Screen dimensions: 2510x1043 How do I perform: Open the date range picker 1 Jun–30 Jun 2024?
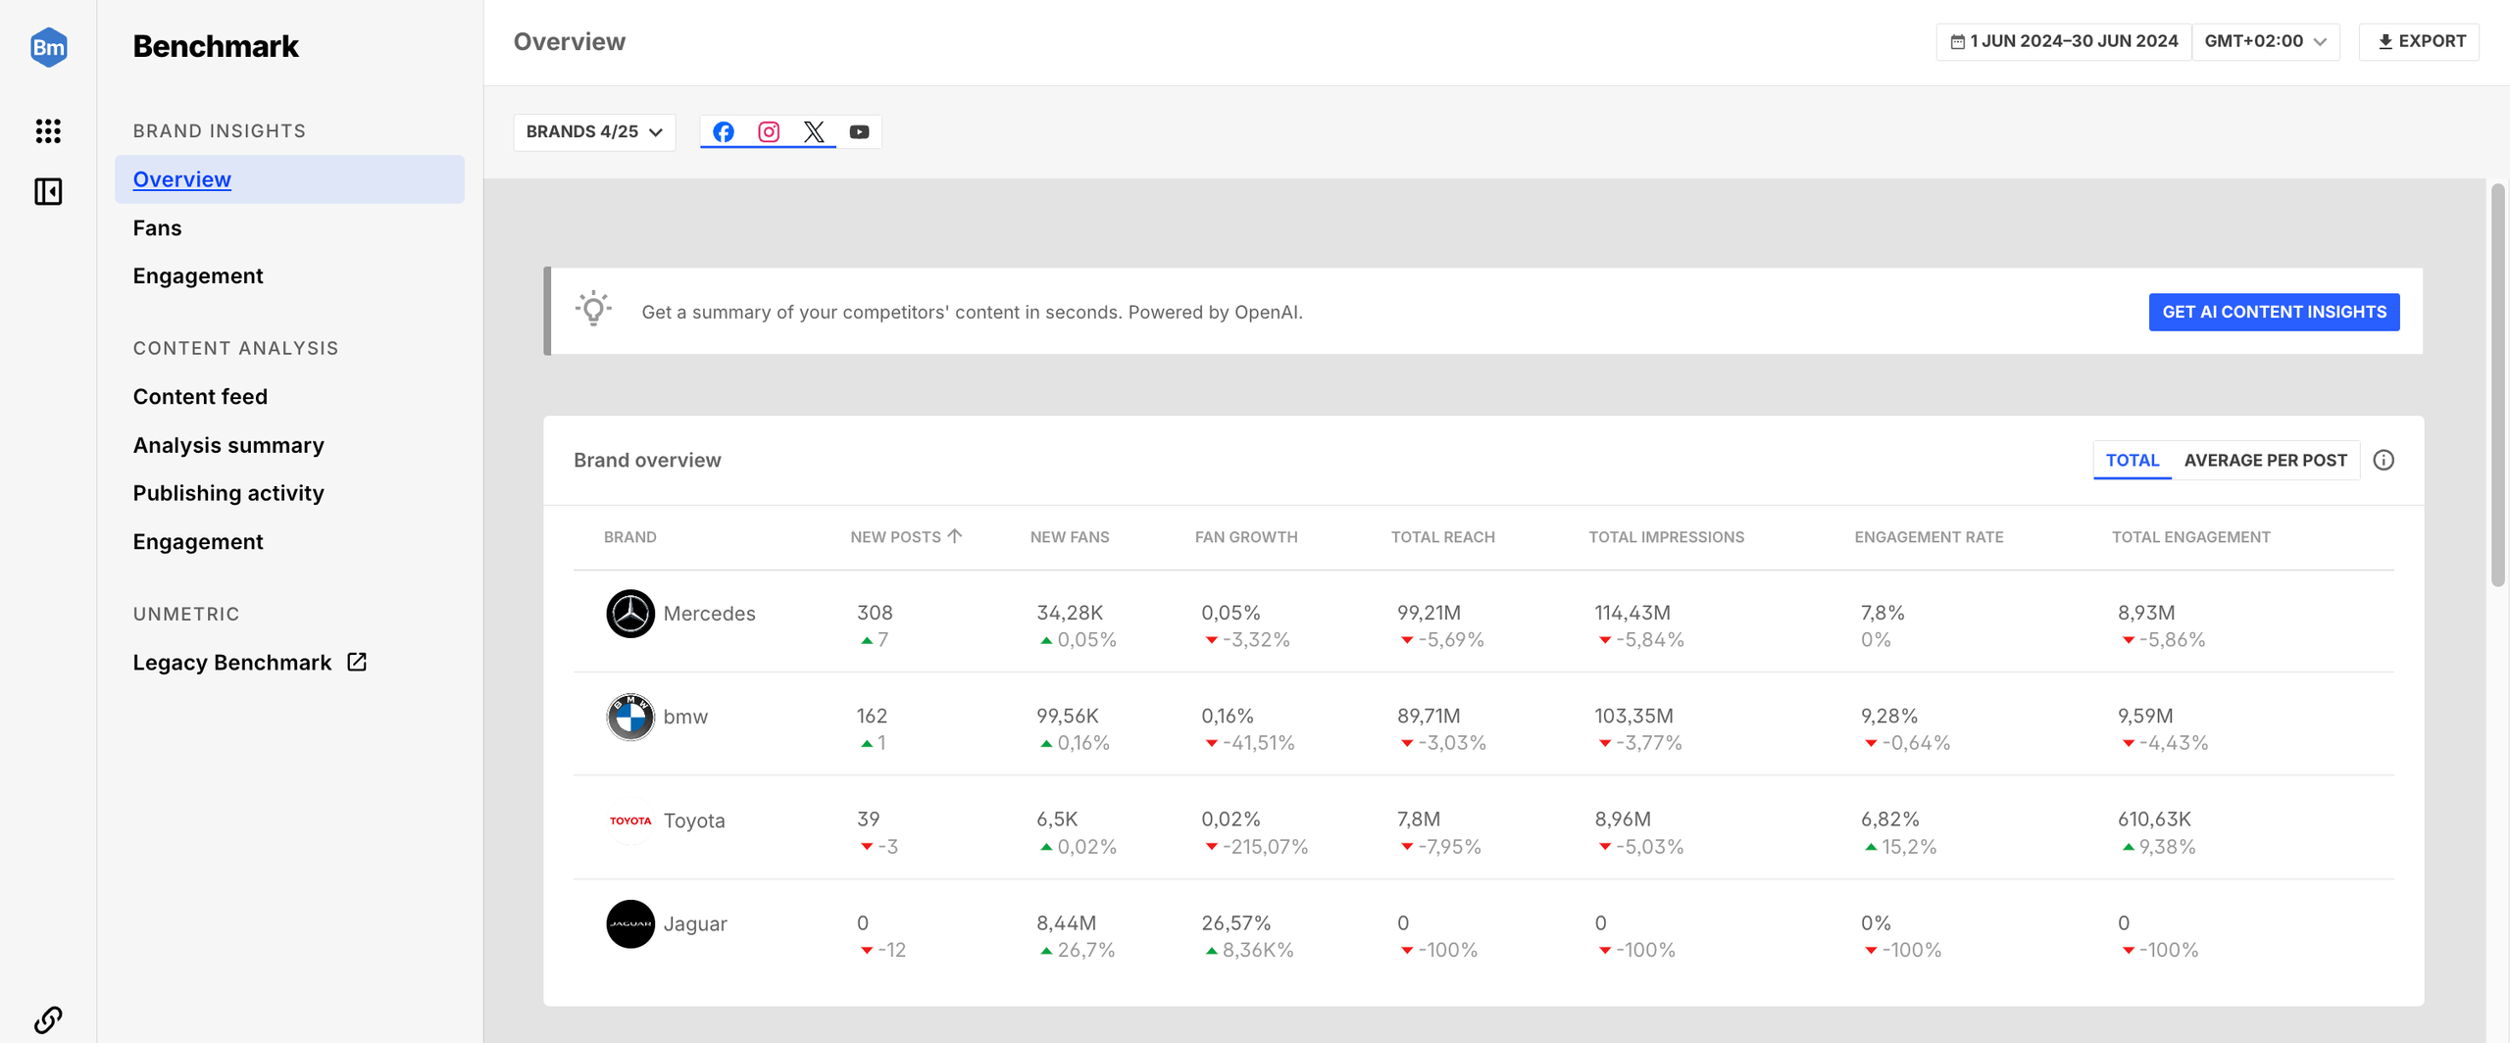(2064, 41)
